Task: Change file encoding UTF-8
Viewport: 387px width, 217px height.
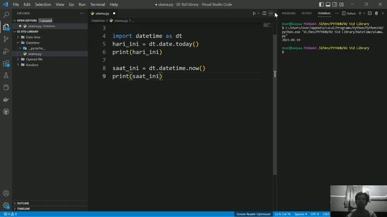Action: (314, 214)
